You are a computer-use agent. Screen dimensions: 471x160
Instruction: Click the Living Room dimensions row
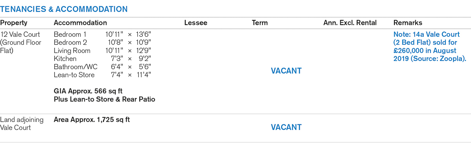tap(102, 50)
